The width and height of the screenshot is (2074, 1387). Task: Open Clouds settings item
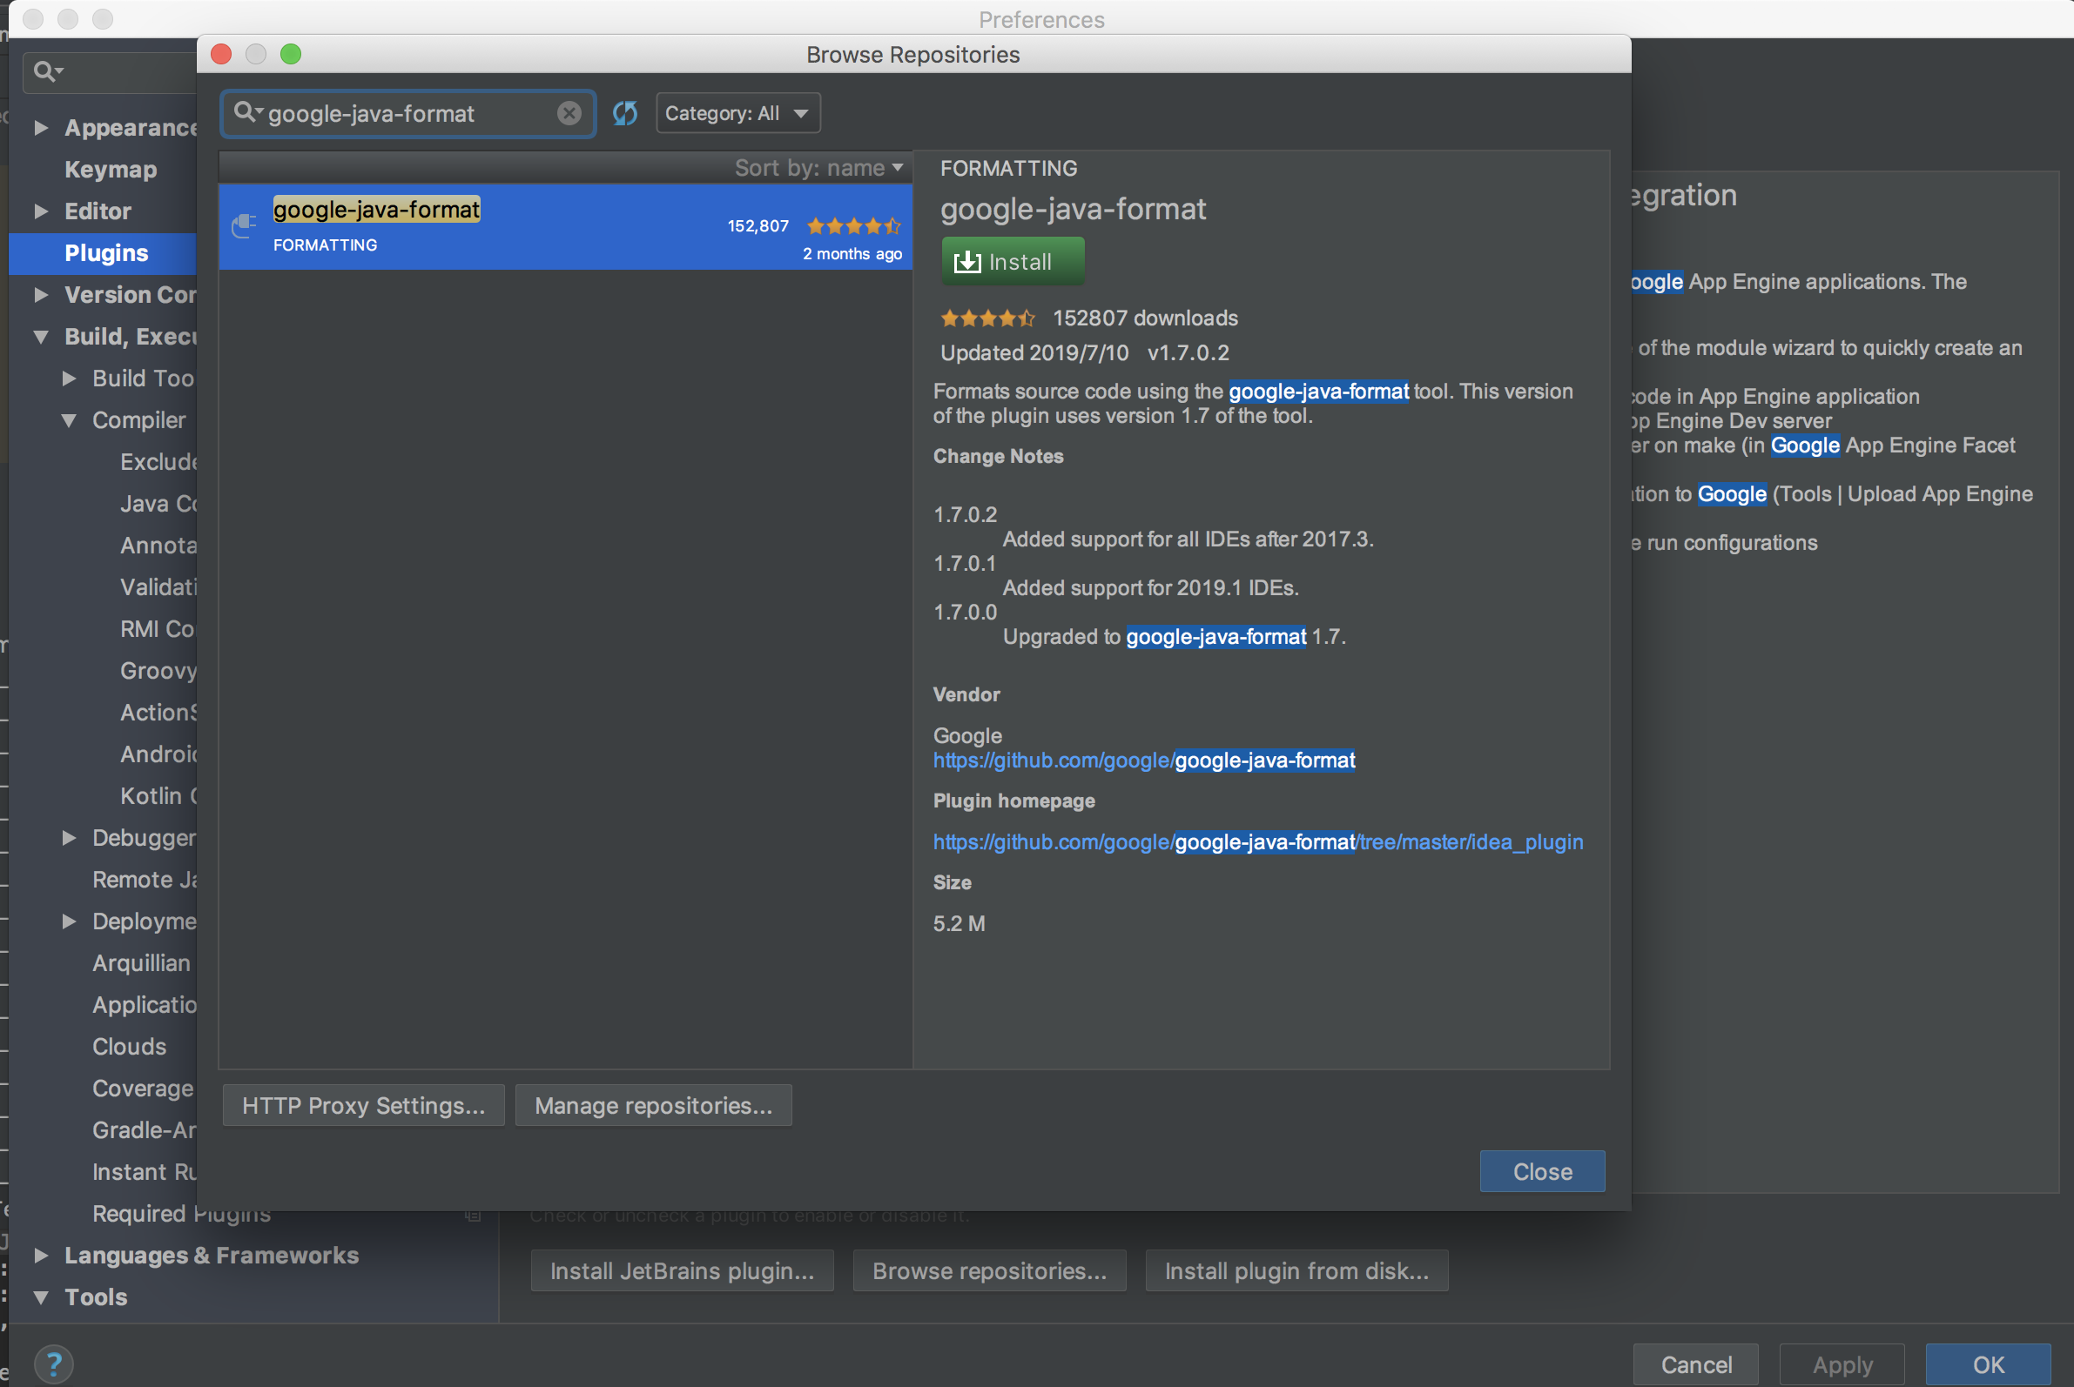pos(129,1047)
